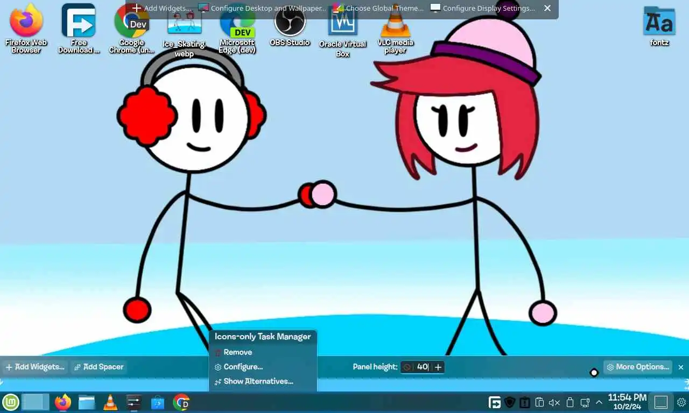Viewport: 689px width, 413px height.
Task: Open Free Download Manager desktop icon
Action: (x=79, y=28)
